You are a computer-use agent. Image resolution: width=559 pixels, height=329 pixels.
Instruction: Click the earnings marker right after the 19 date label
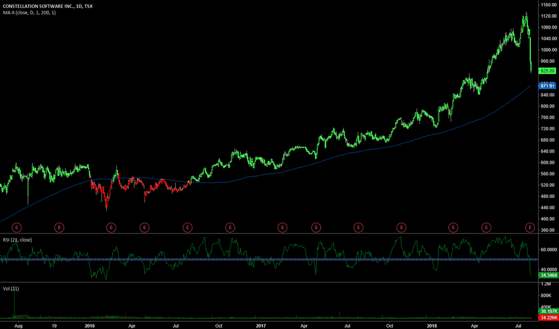tap(59, 227)
